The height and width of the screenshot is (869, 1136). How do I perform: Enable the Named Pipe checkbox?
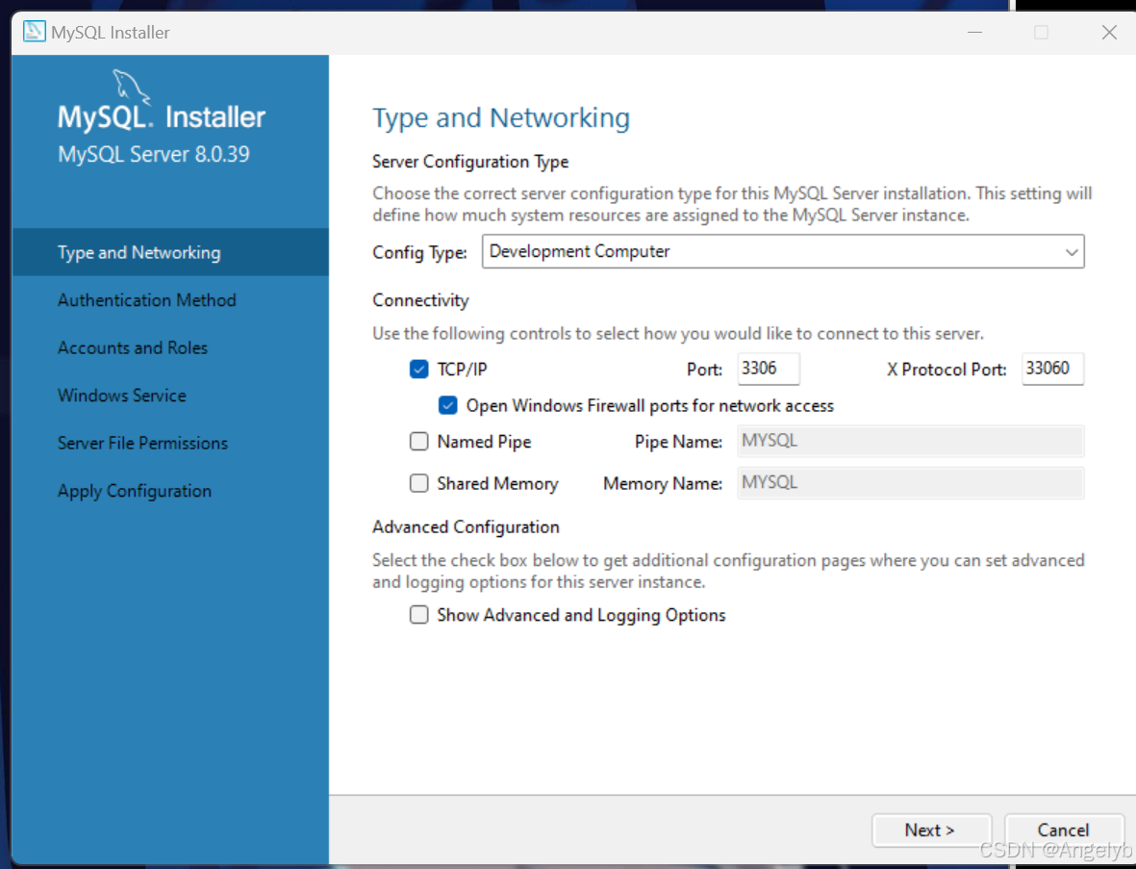pyautogui.click(x=419, y=441)
